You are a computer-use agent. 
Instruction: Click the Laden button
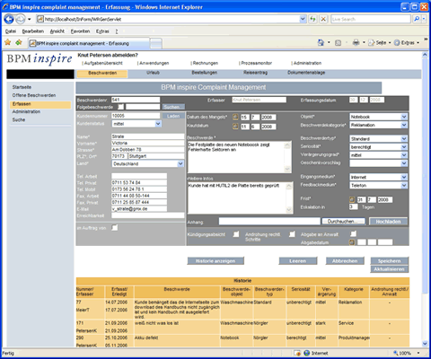(173, 116)
